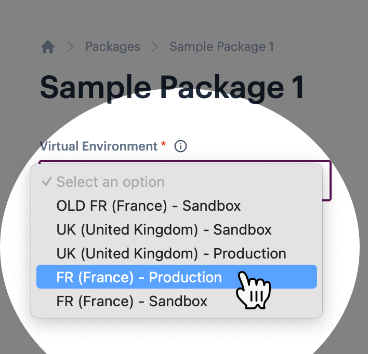
Task: Click the info icon beside Virtual Environment
Action: click(x=180, y=146)
